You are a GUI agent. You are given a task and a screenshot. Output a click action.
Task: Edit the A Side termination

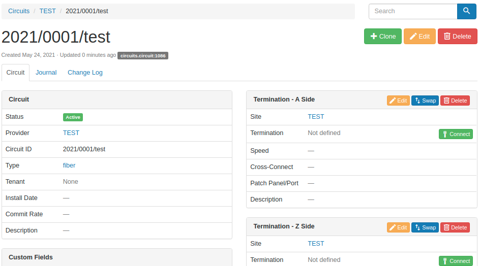398,101
